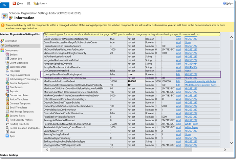Select Information in the left navigation
Screen dimensions: 236x159
point(11,41)
